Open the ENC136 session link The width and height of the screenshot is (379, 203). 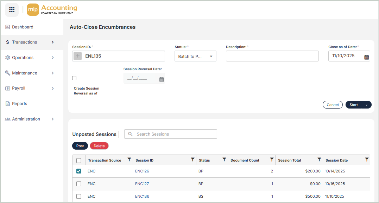tap(142, 196)
